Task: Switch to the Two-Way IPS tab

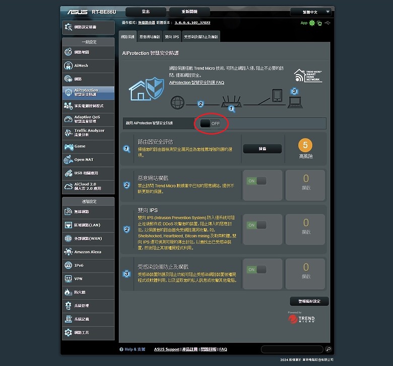Action: point(172,37)
